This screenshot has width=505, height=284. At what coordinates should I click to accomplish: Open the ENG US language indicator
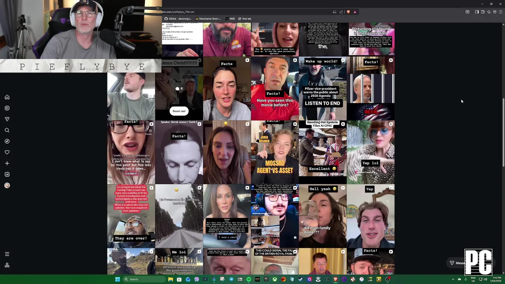(x=473, y=279)
